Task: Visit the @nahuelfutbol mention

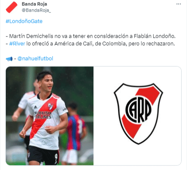Action: [x=35, y=58]
